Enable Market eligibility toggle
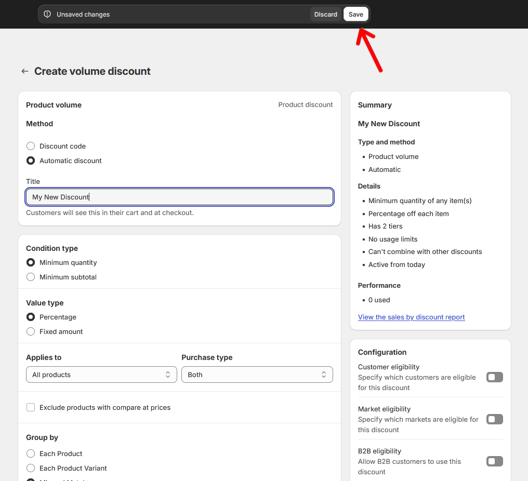This screenshot has width=528, height=481. click(494, 419)
